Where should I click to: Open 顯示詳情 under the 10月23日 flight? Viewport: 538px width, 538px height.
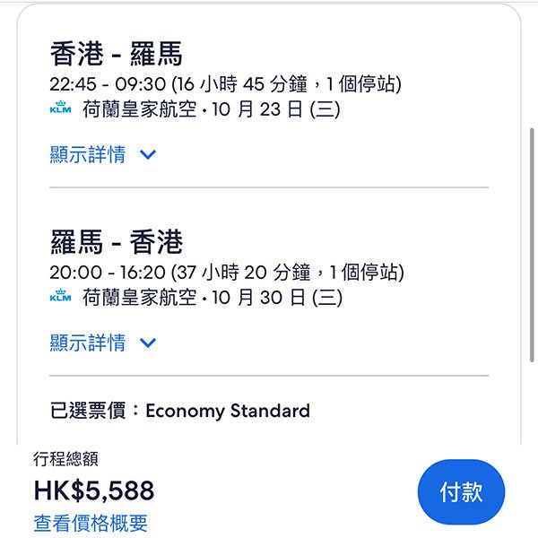[88, 154]
